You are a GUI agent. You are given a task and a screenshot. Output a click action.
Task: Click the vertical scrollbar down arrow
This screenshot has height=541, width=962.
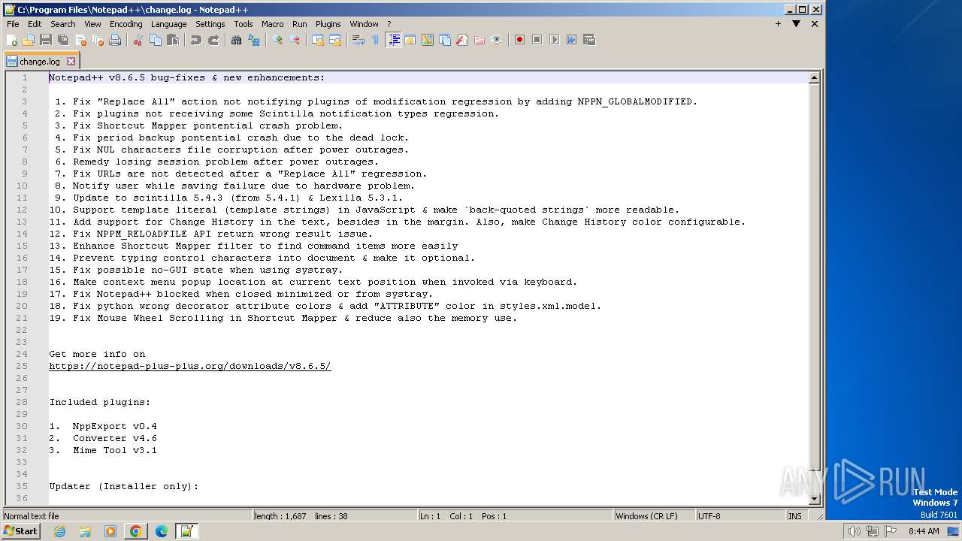pos(814,499)
